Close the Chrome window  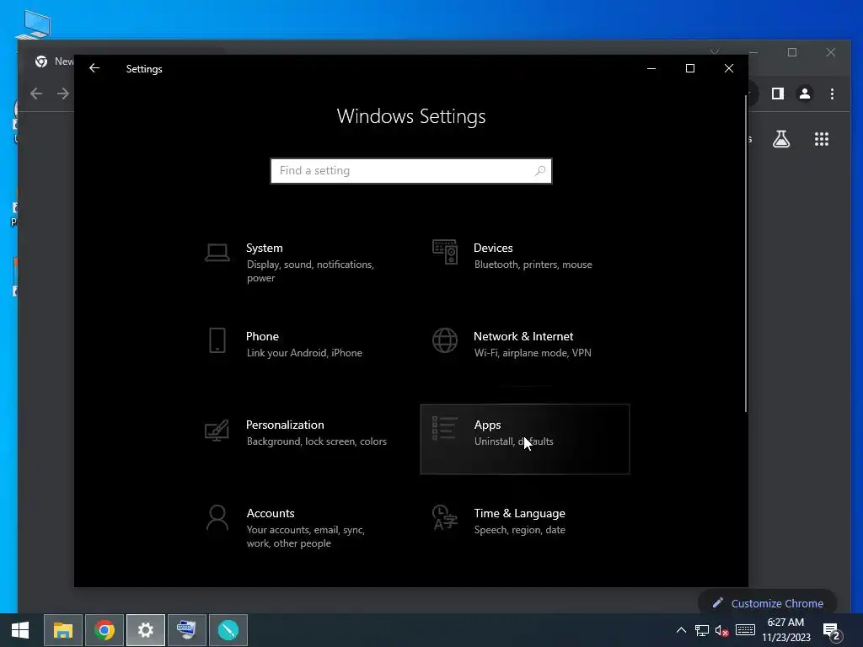click(x=830, y=52)
